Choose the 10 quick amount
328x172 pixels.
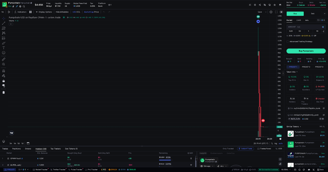point(317,31)
